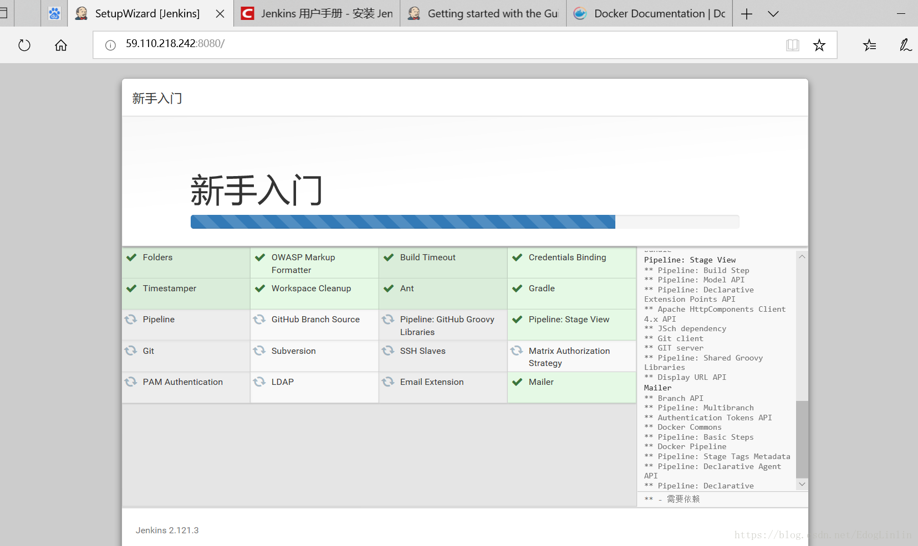Click the home icon in the toolbar
Viewport: 918px width, 546px height.
coord(61,45)
